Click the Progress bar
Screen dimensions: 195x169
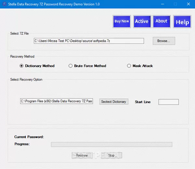coord(111,144)
